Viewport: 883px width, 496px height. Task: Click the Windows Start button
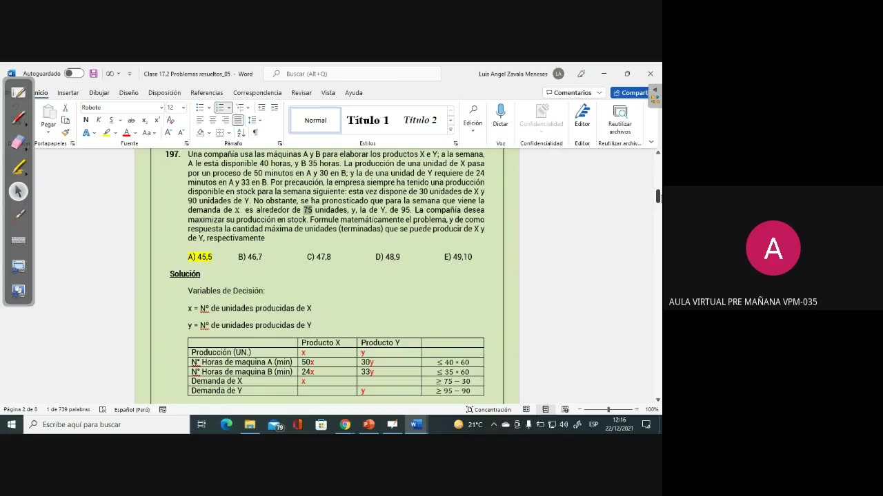point(11,424)
